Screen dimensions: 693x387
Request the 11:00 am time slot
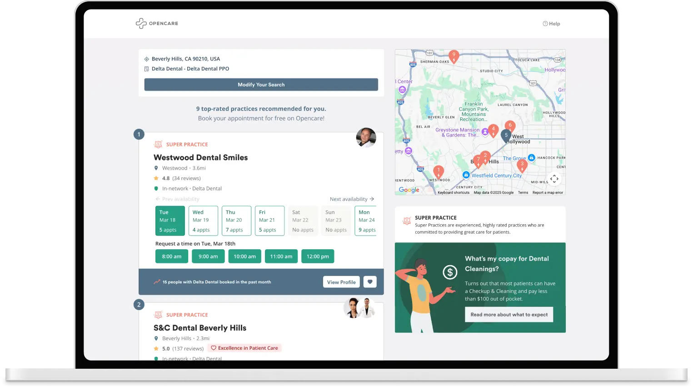click(281, 256)
